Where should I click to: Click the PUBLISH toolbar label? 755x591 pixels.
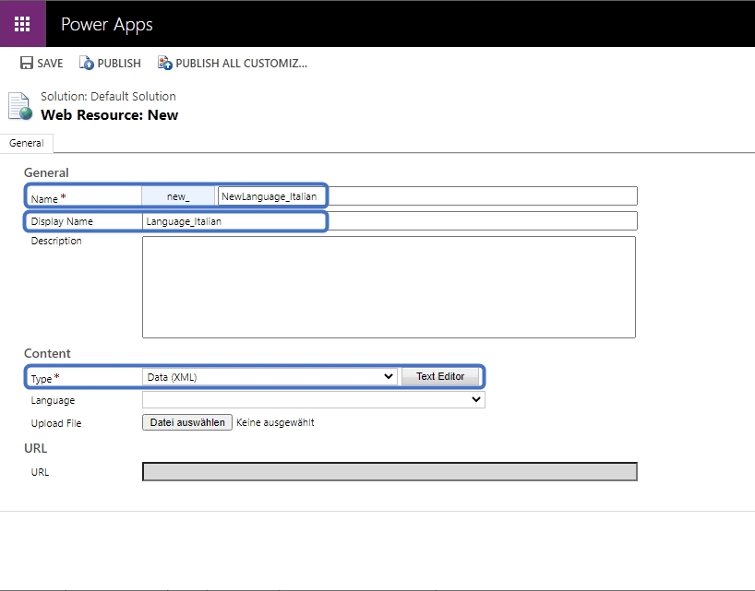[x=119, y=64]
